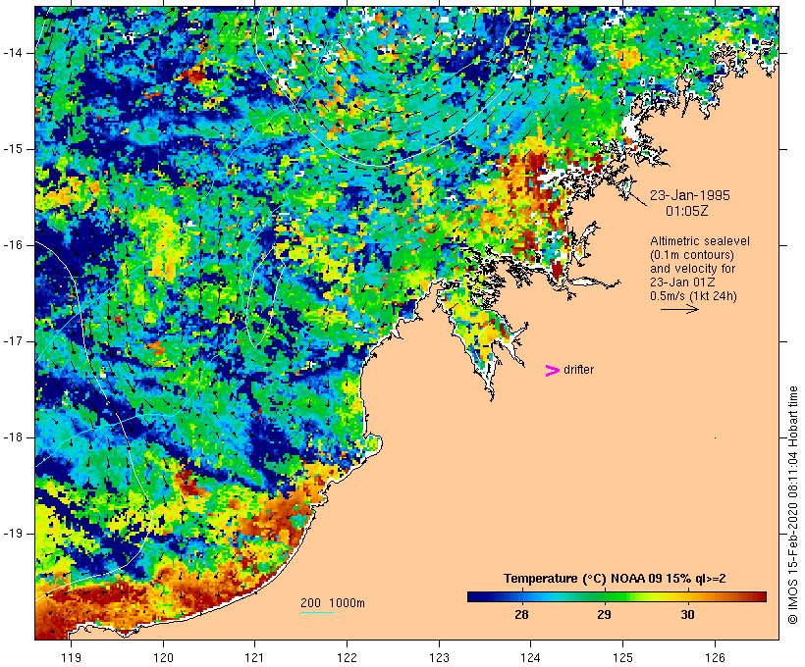Click the latitude axis label -15
The width and height of the screenshot is (805, 667).
click(13, 149)
